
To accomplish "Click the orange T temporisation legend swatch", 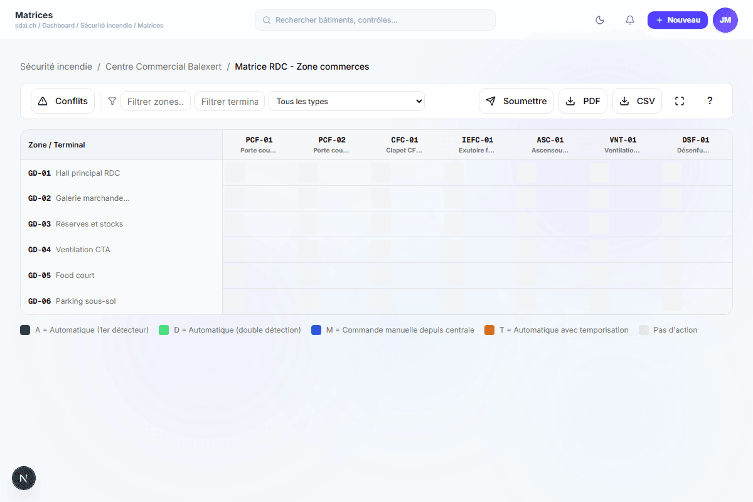I will point(489,330).
